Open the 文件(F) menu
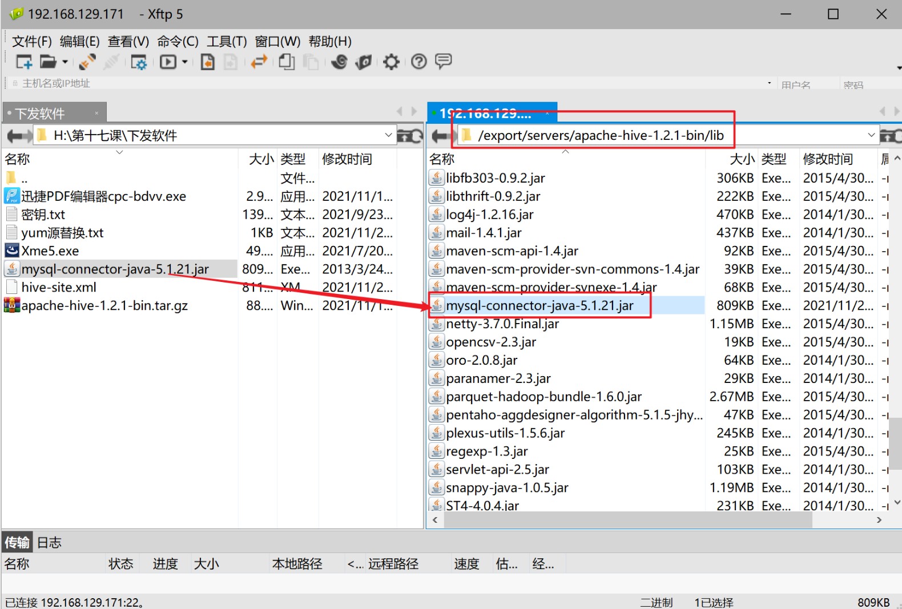 (32, 42)
